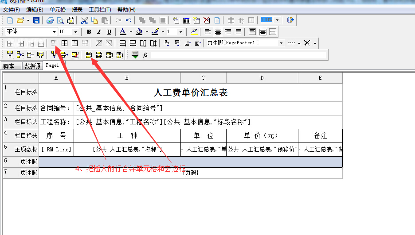Switch to the 数据源 tab
Image resolution: width=415 pixels, height=235 pixels.
(32, 66)
